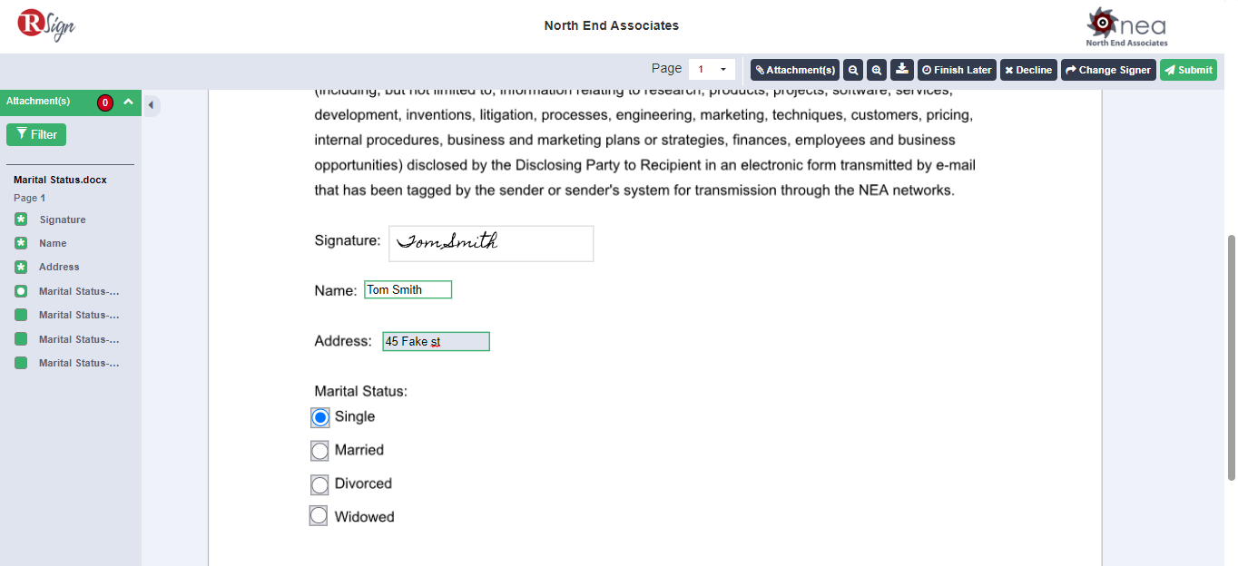Click the North End Associates logo
The width and height of the screenshot is (1238, 566).
coord(1126,27)
